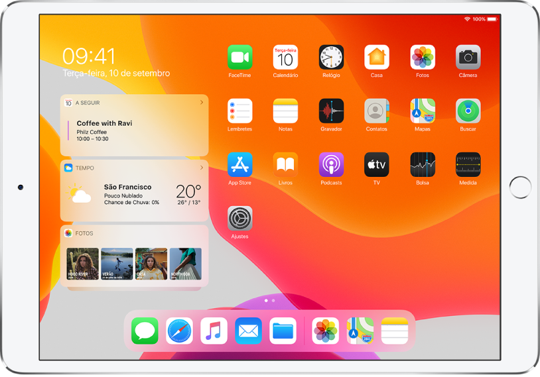Tap the date Terça-feira, 10 de setembro
Image resolution: width=540 pixels, height=377 pixels.
(116, 74)
